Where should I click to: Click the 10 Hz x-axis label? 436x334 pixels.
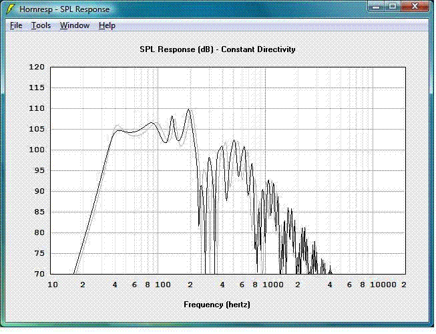[53, 285]
